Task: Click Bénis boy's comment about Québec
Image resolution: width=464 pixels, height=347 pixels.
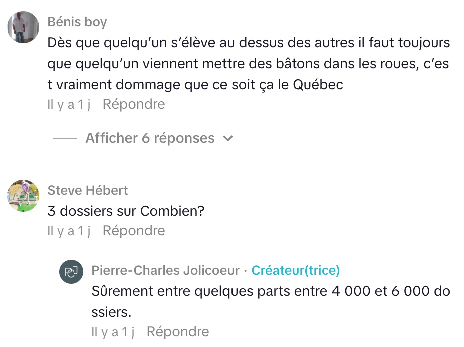Action: pyautogui.click(x=249, y=64)
